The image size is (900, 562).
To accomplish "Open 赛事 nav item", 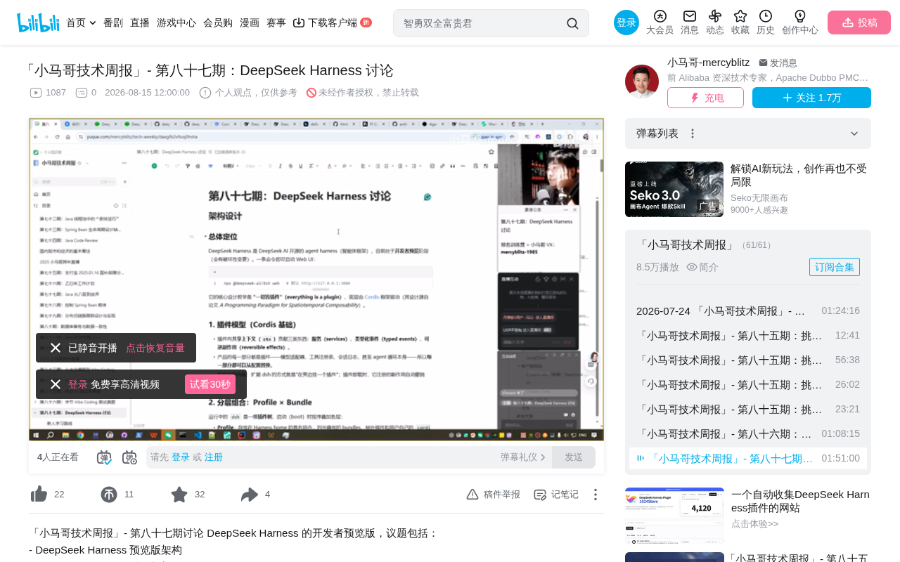I will point(276,22).
